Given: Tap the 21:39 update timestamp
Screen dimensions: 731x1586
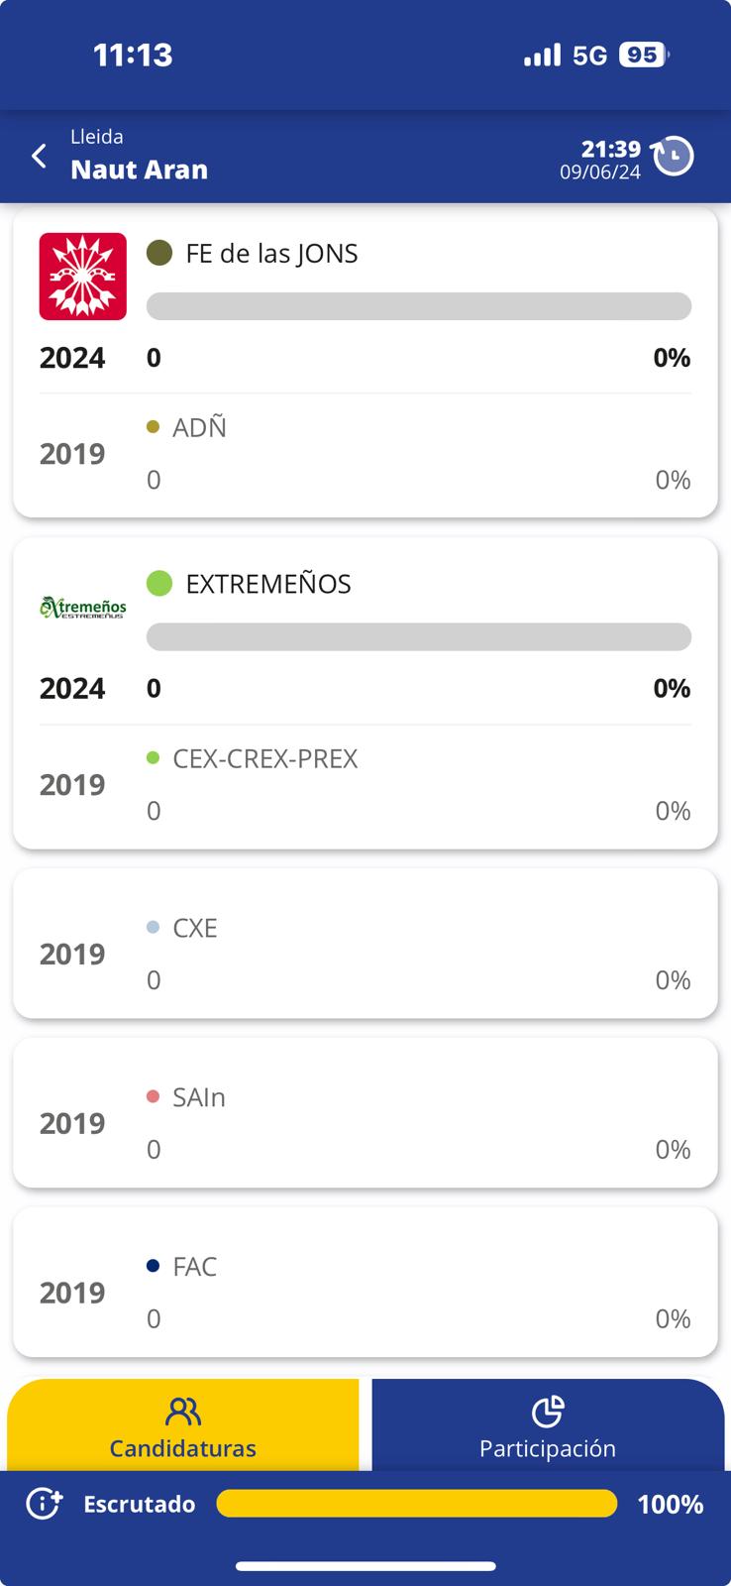Looking at the screenshot, I should (x=610, y=150).
